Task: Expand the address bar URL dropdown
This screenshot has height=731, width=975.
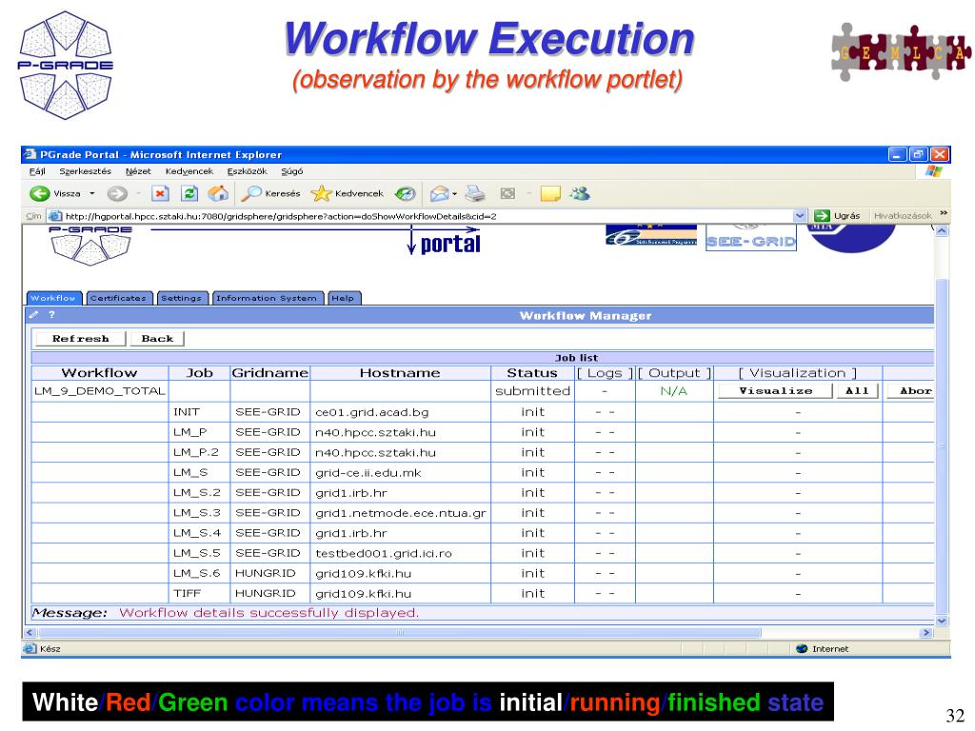Action: (800, 216)
